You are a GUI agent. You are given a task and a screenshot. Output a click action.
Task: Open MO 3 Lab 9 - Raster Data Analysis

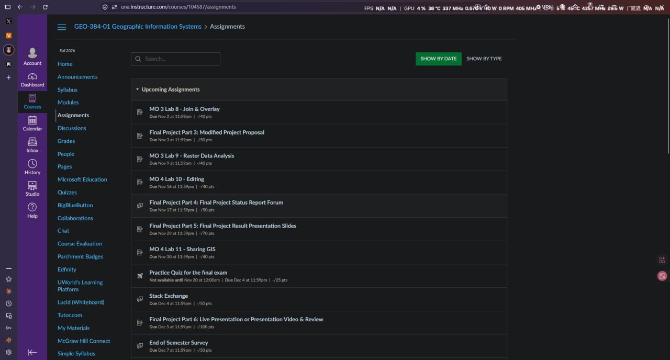[192, 155]
